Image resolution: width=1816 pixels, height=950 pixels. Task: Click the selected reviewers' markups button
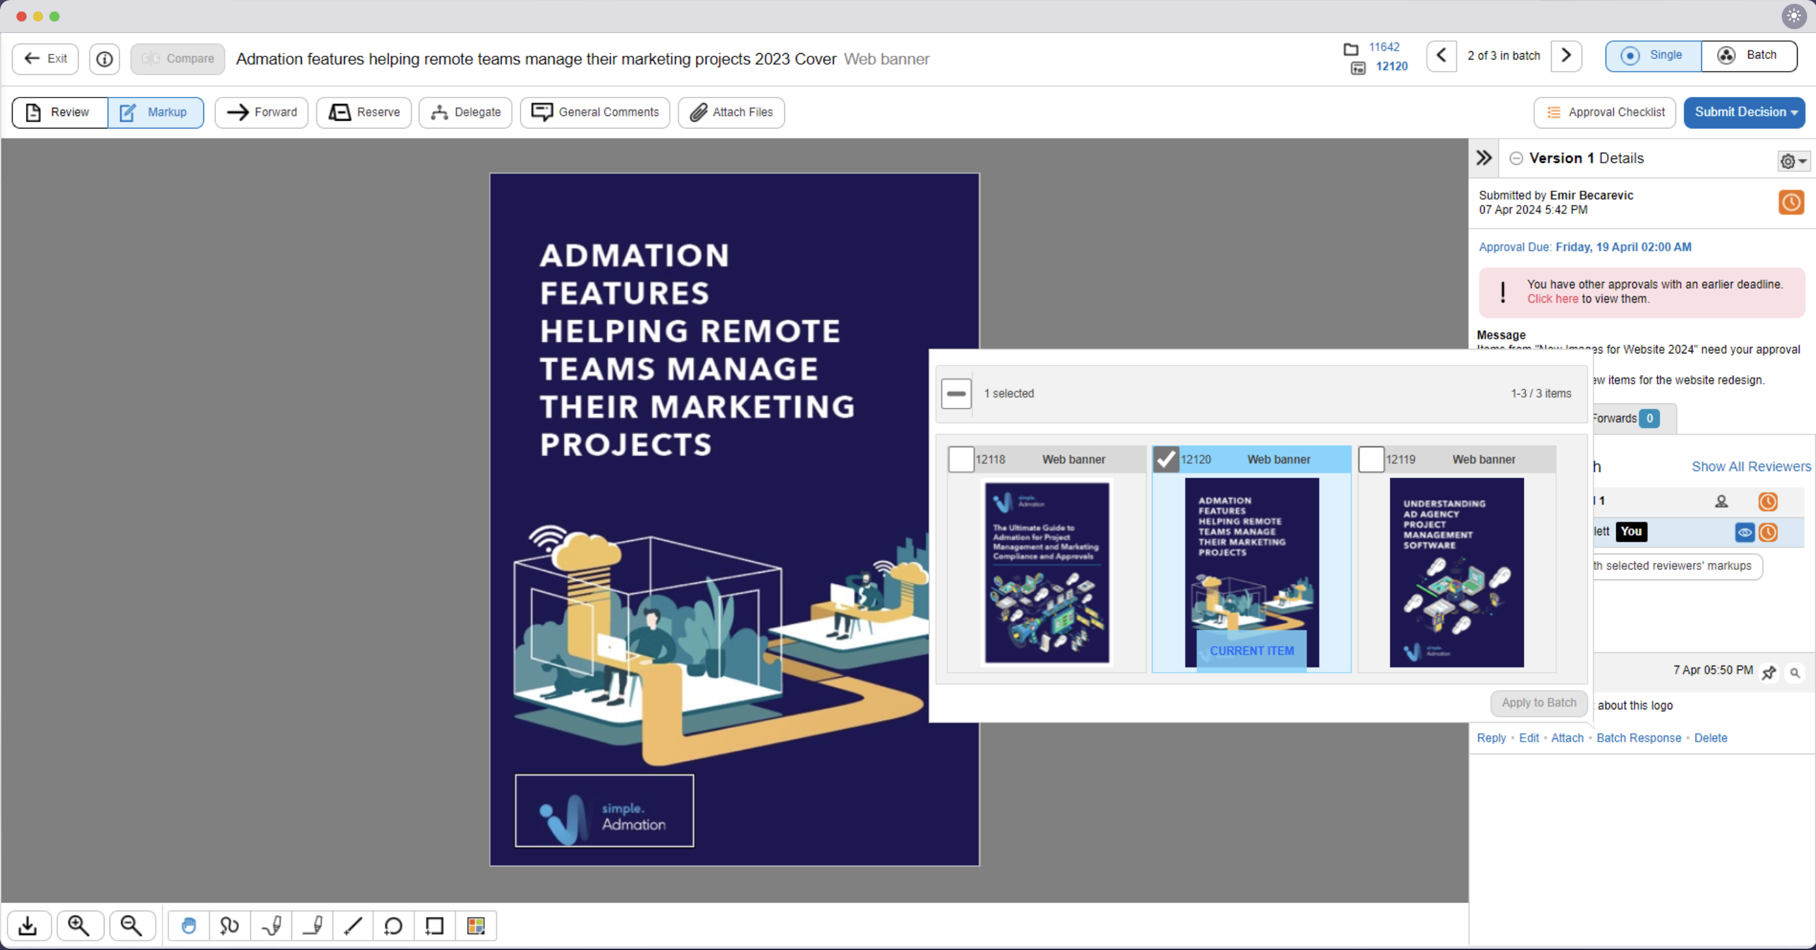pyautogui.click(x=1677, y=566)
